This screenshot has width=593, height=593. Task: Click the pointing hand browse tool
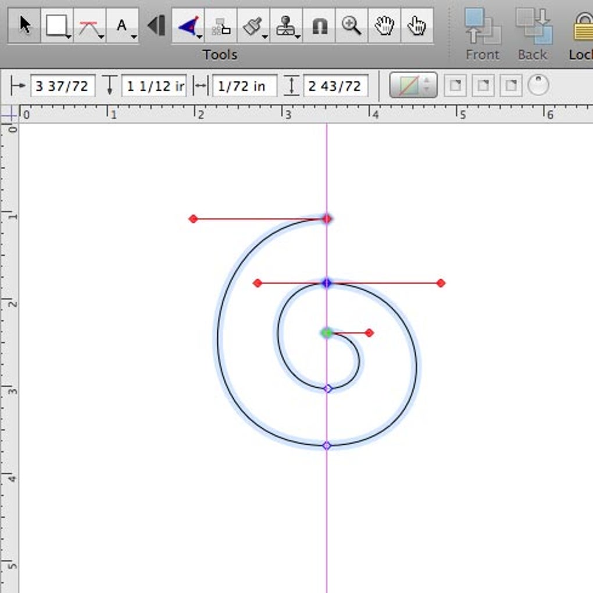(416, 26)
